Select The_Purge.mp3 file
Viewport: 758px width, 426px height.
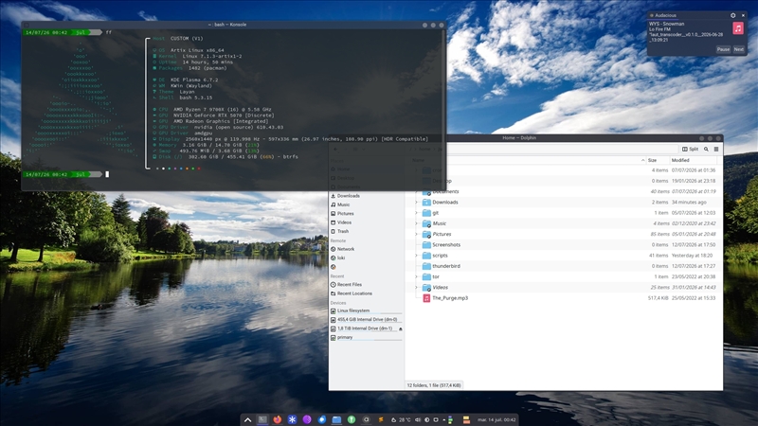coord(450,298)
